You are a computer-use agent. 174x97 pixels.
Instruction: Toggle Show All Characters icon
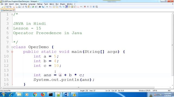pos(63,7)
